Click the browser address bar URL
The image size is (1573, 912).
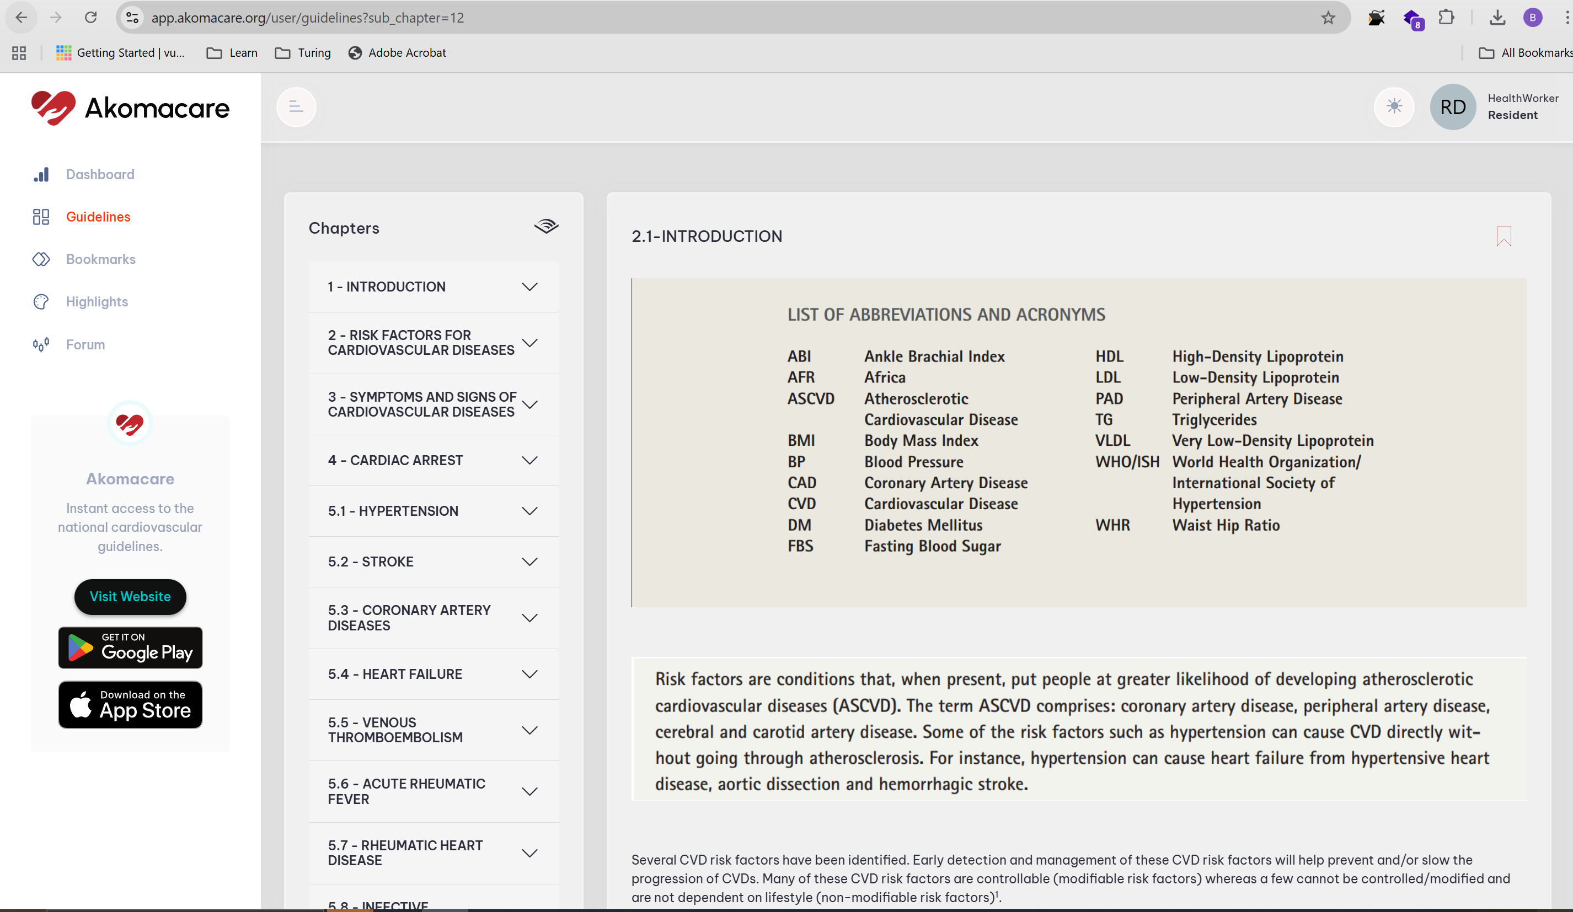click(x=307, y=18)
